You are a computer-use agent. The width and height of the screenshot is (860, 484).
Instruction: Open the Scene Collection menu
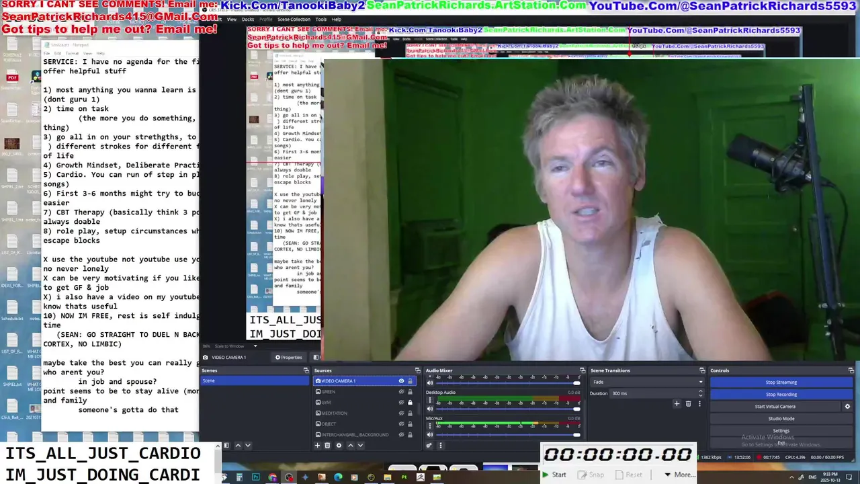294,19
